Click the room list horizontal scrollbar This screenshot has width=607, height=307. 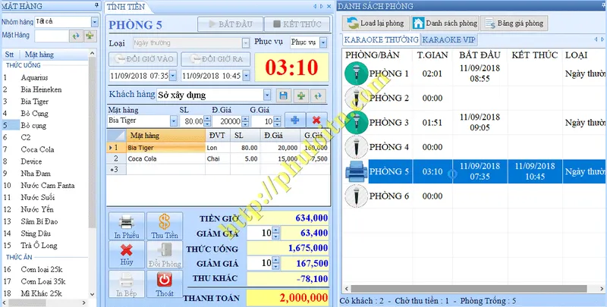coord(470,289)
